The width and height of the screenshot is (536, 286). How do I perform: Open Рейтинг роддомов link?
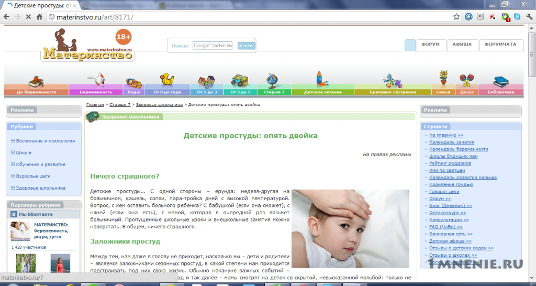point(450,163)
